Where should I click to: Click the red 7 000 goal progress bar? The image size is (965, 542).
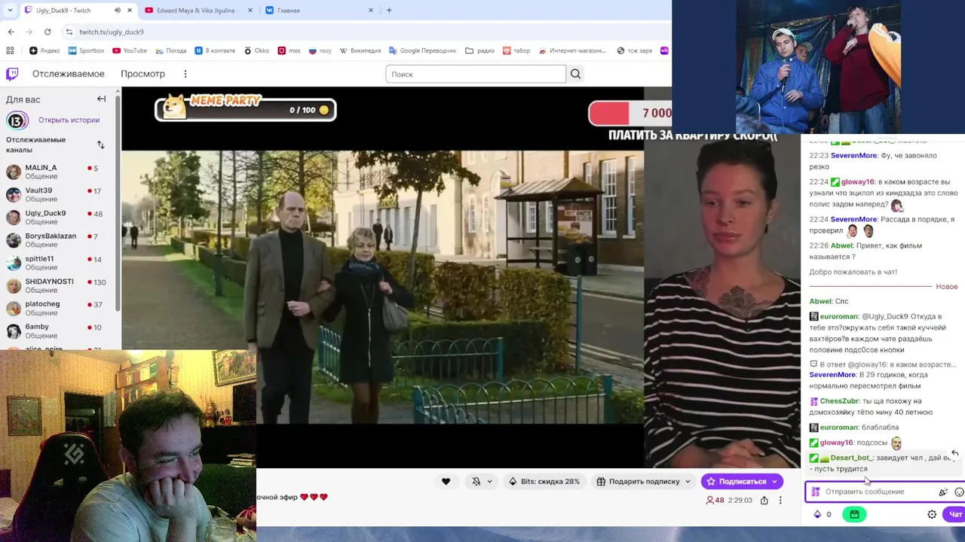tap(630, 113)
